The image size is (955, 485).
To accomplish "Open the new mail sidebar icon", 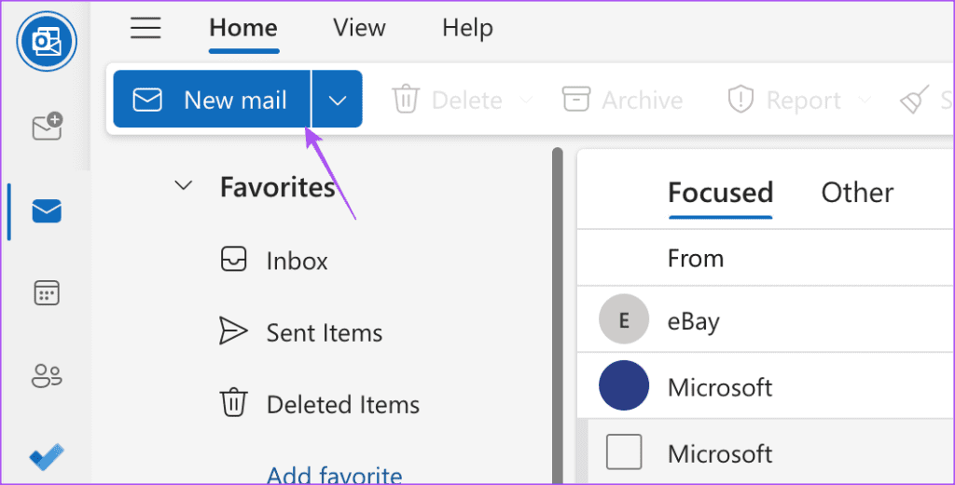I will coord(47,127).
